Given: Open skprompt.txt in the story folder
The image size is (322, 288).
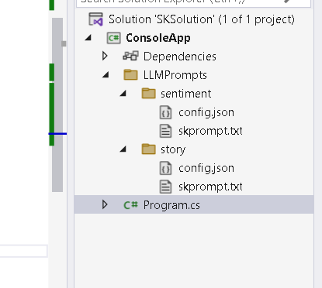Looking at the screenshot, I should coord(210,187).
